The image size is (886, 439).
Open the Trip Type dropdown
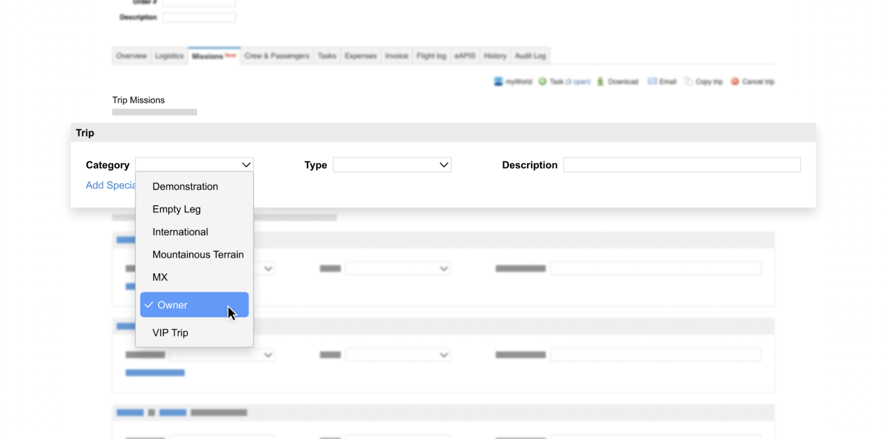coord(392,165)
